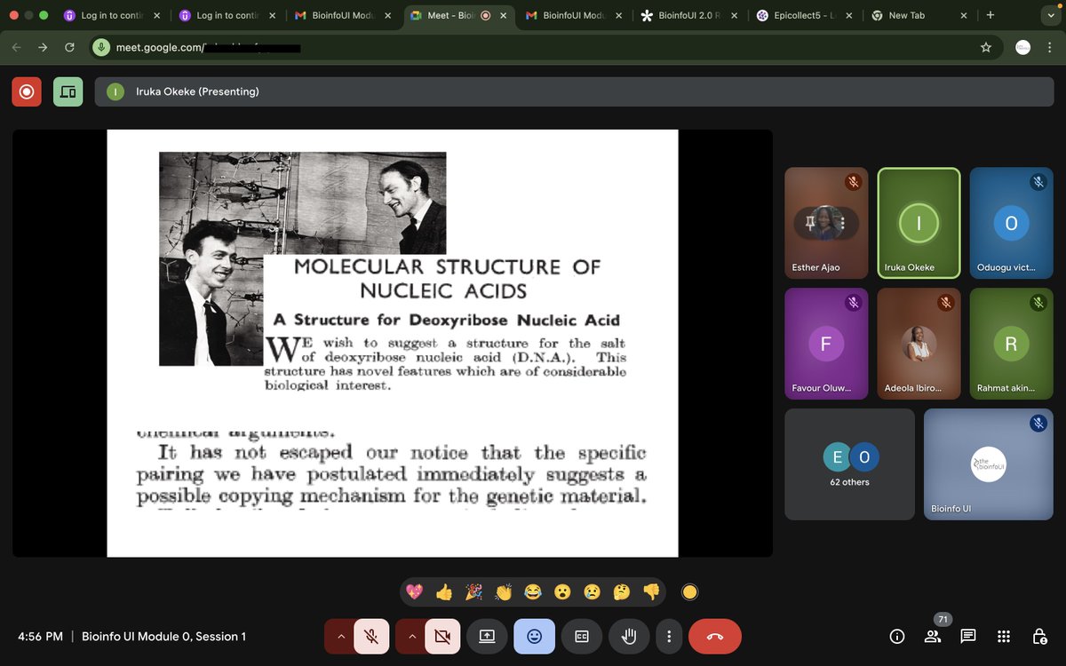Leave the call
This screenshot has height=666, width=1066.
pos(715,636)
